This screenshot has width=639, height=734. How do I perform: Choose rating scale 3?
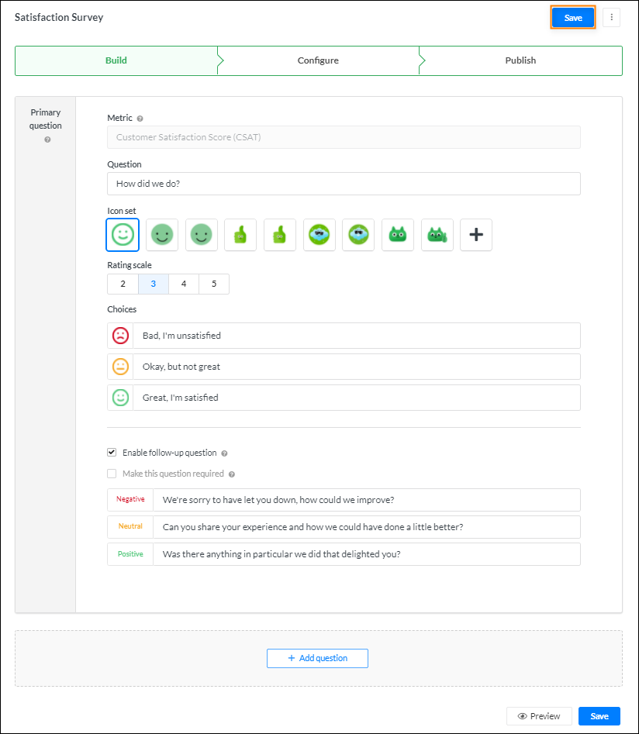coord(154,284)
